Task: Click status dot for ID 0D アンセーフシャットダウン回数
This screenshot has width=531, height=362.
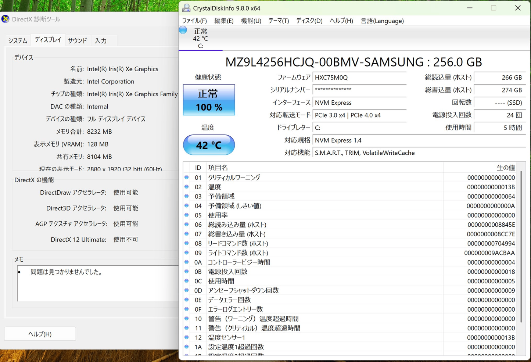Action: pos(187,290)
